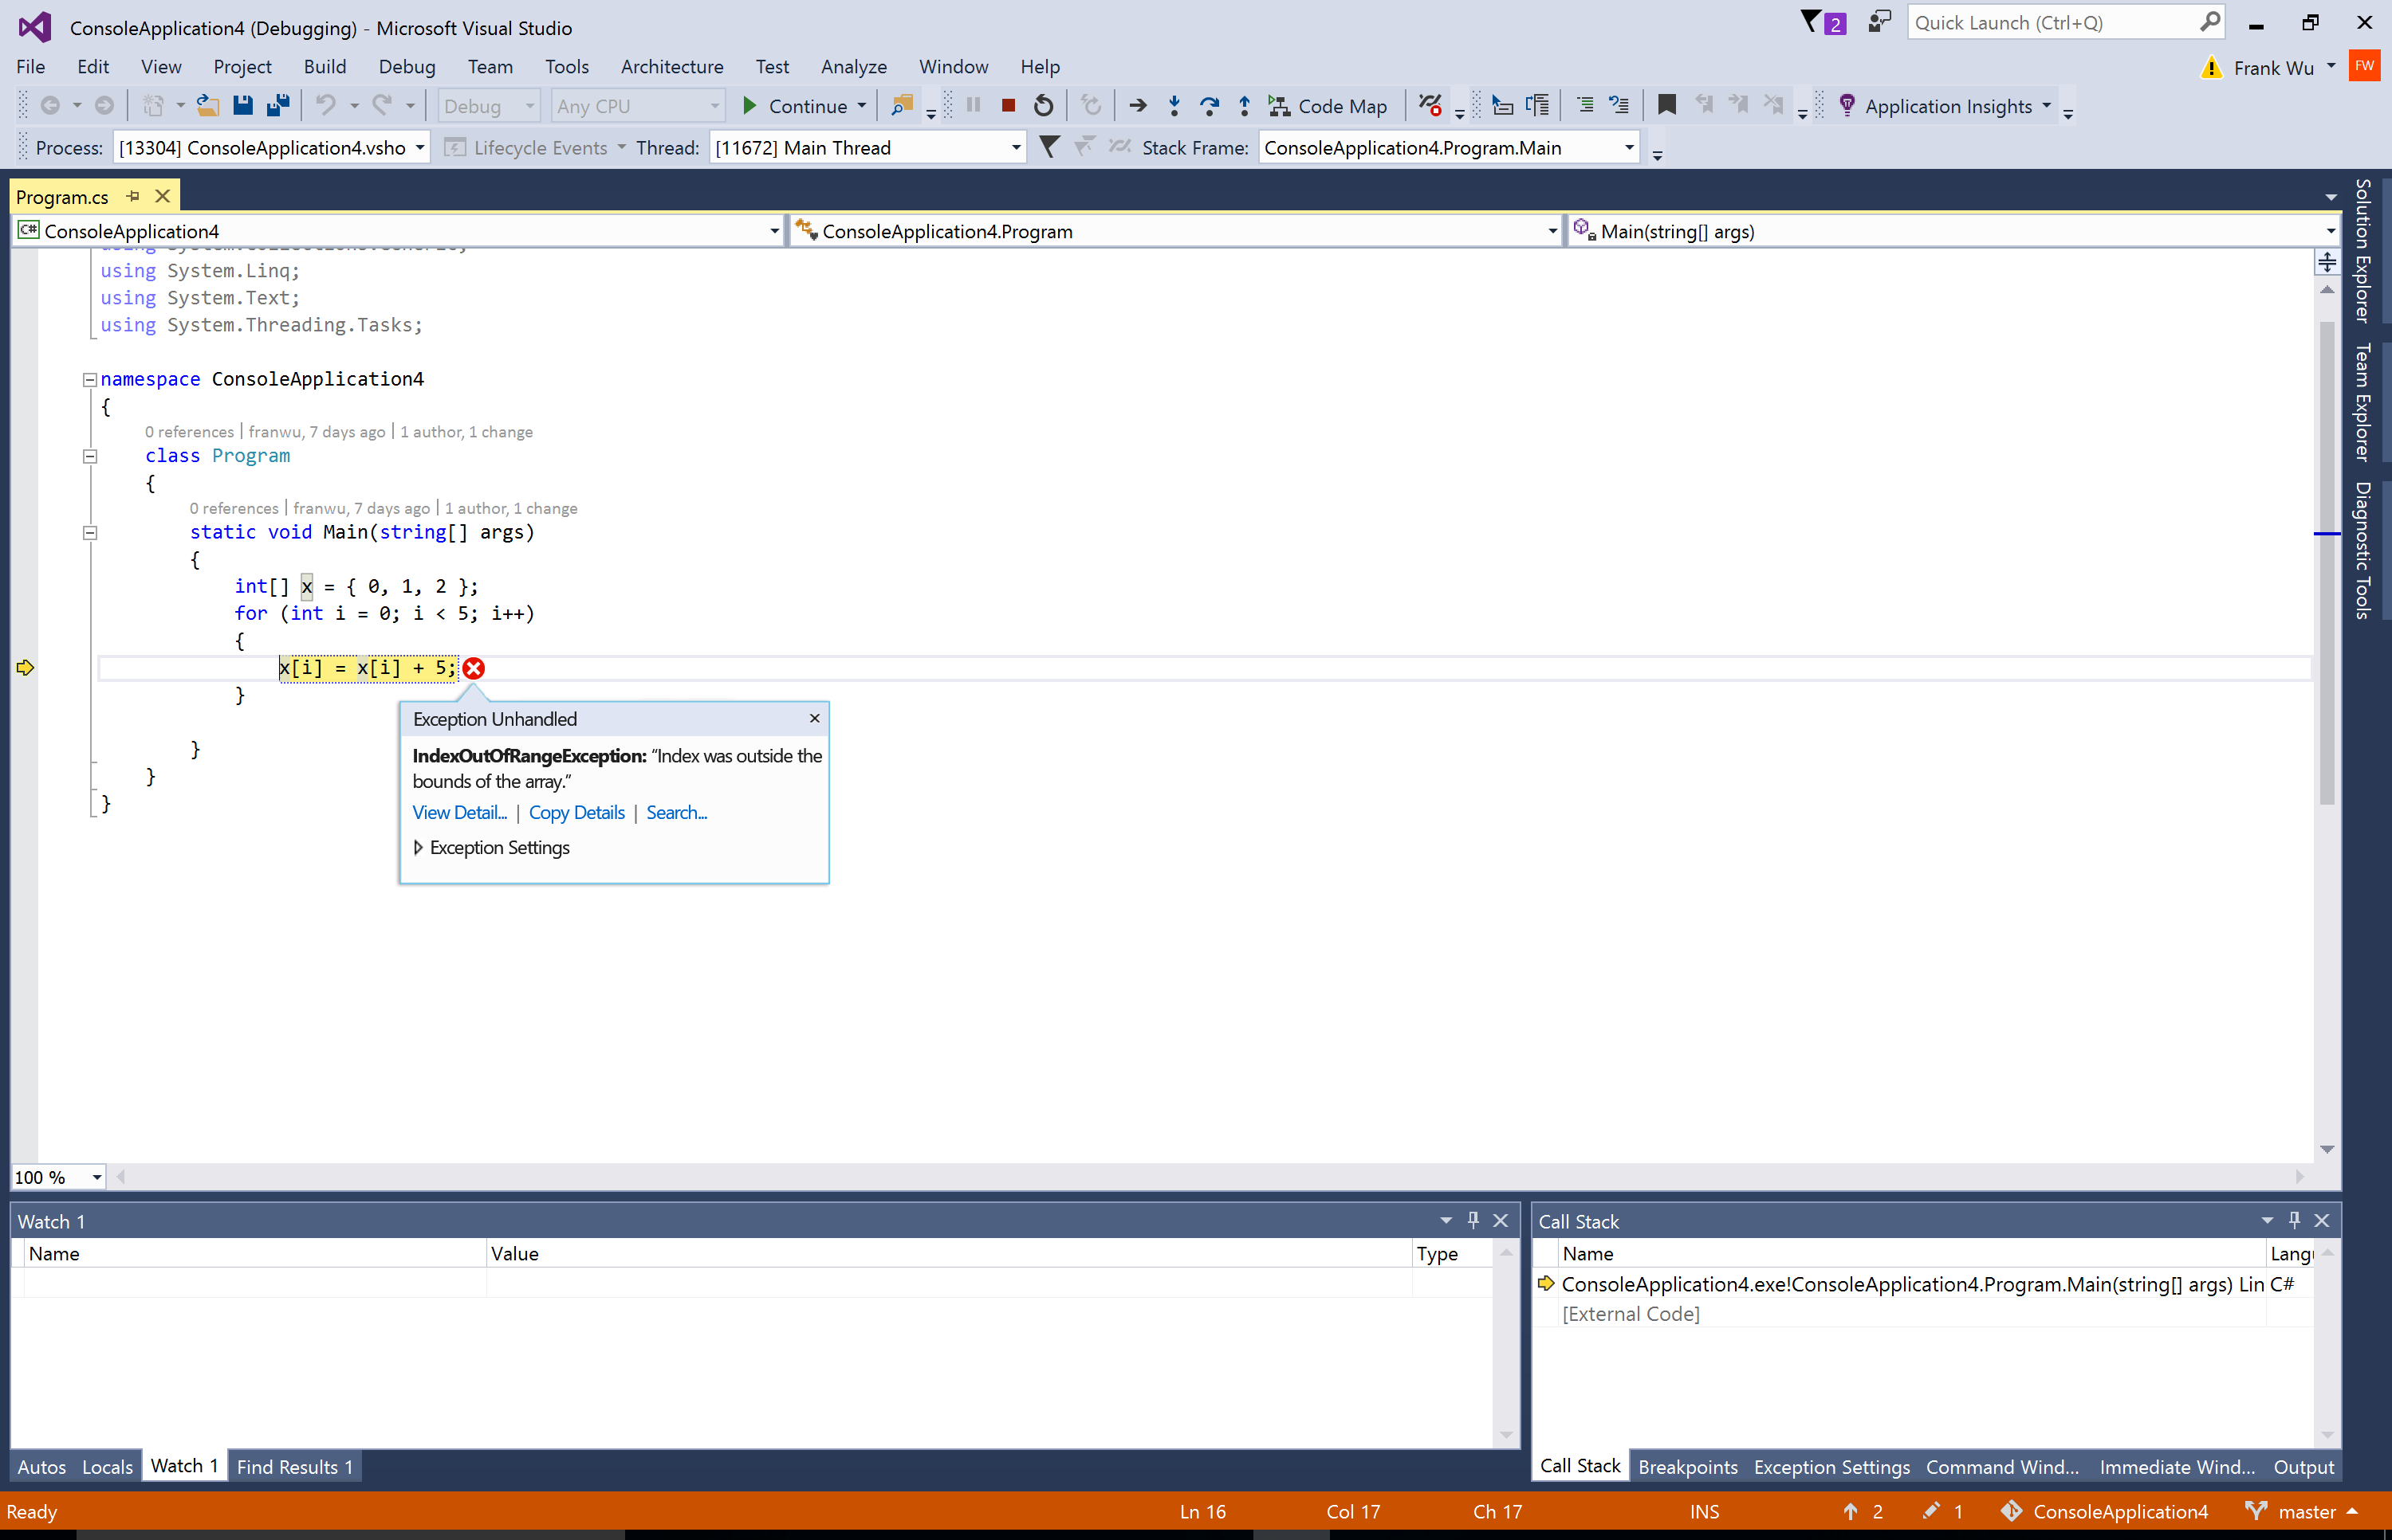Viewport: 2392px width, 1540px height.
Task: Close the Exception Unhandled popup
Action: (x=815, y=718)
